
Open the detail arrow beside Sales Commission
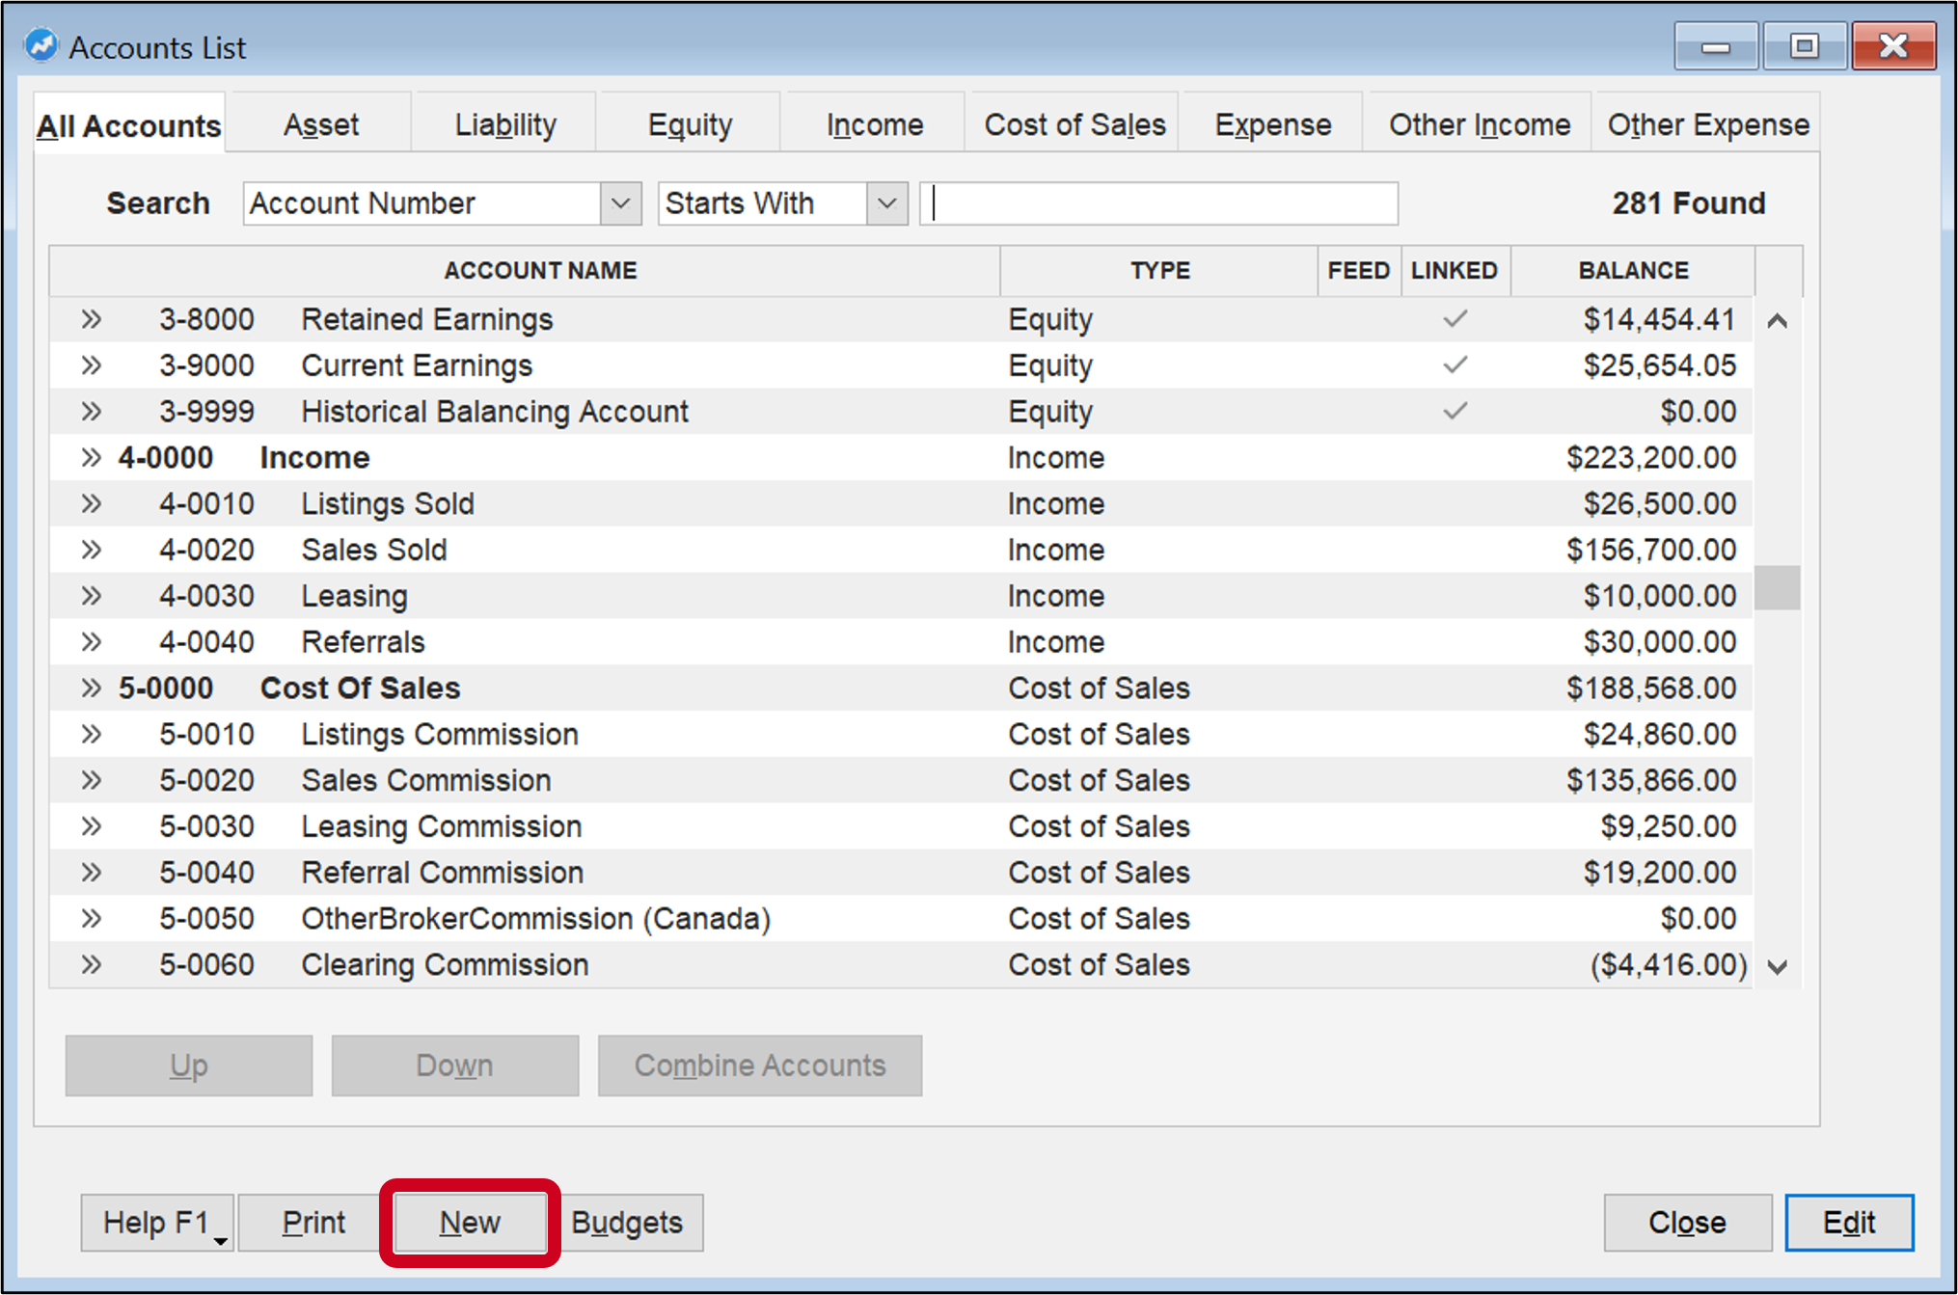[92, 779]
